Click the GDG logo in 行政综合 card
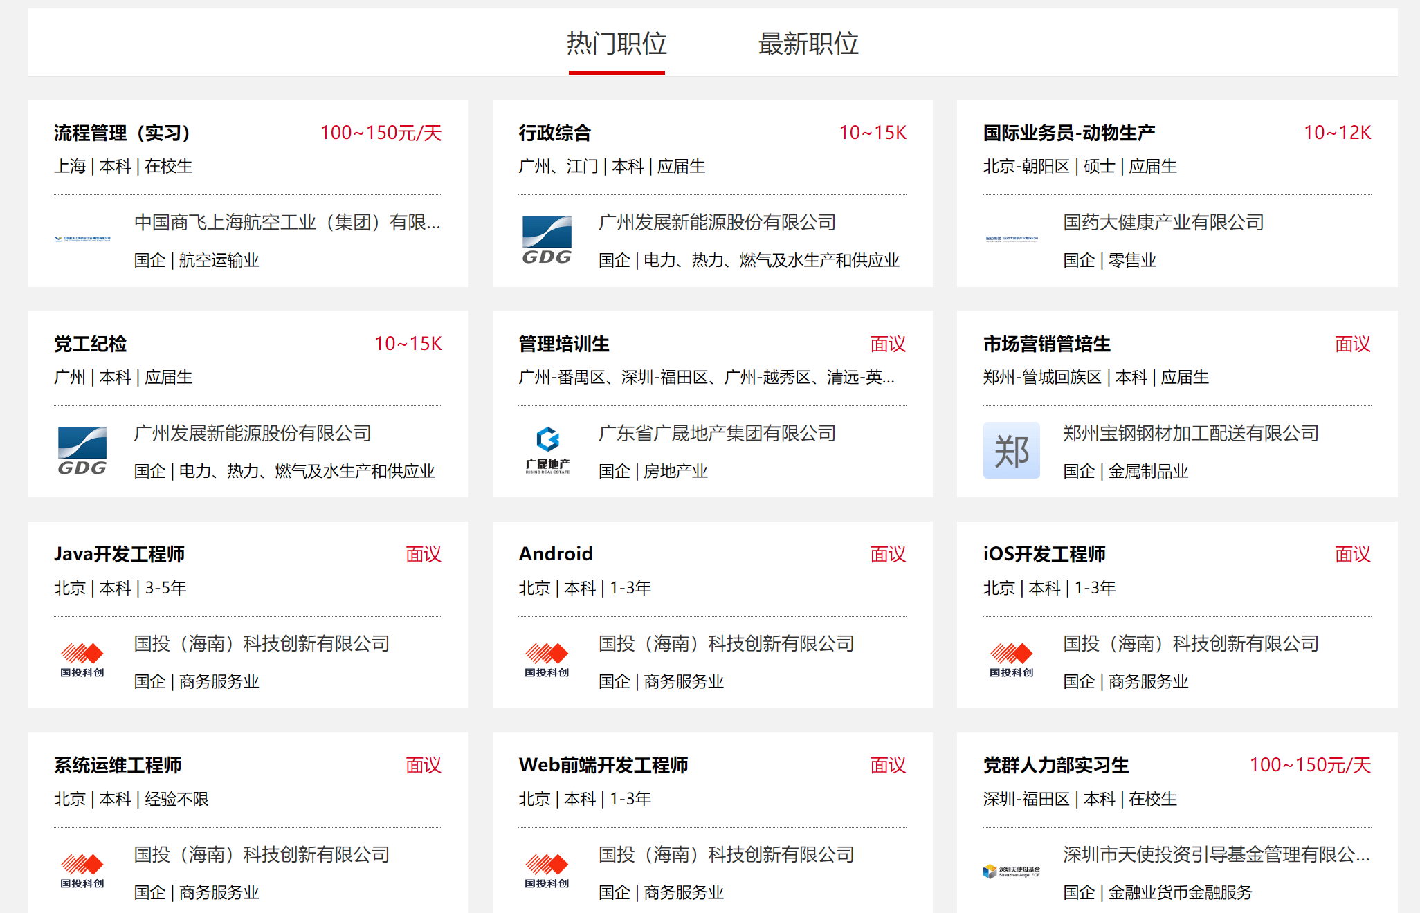Image resolution: width=1420 pixels, height=913 pixels. tap(547, 240)
